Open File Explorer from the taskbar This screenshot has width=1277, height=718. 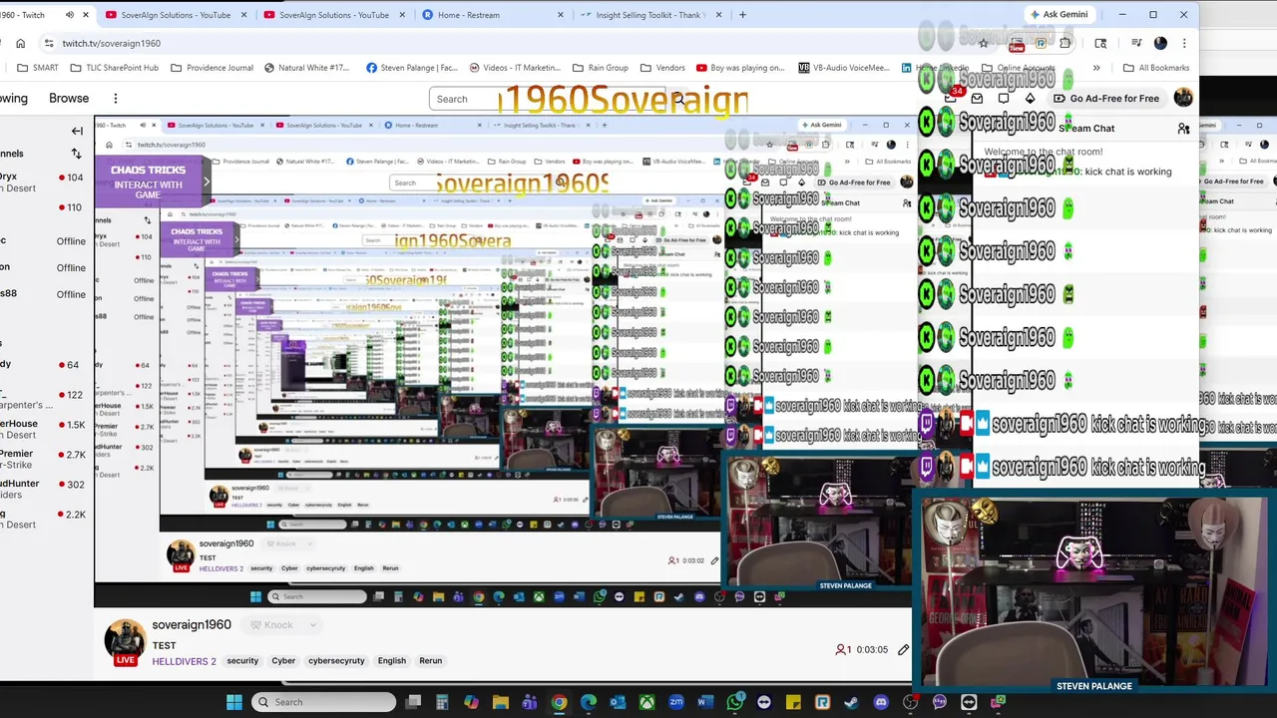point(501,702)
